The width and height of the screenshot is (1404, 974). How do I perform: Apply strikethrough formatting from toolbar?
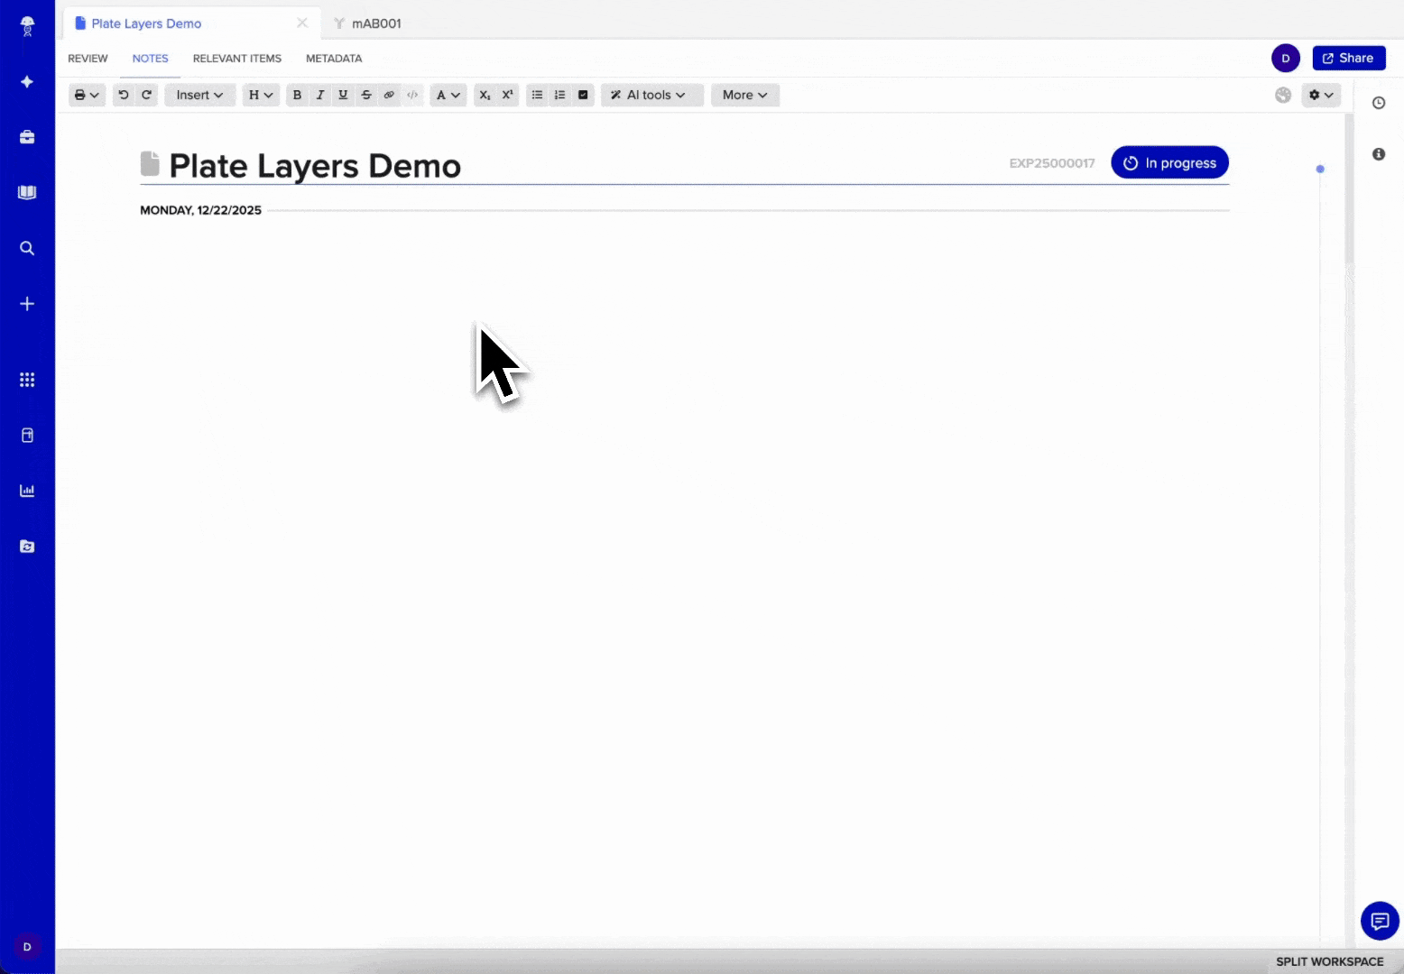point(366,95)
